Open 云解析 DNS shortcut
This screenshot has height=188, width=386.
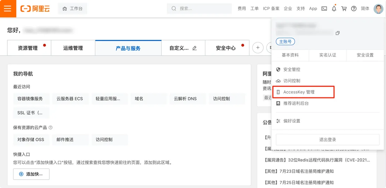click(x=188, y=99)
